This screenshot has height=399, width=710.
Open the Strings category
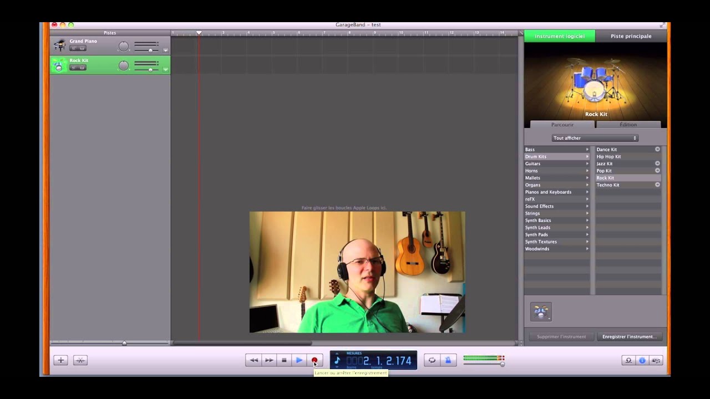[x=557, y=213]
